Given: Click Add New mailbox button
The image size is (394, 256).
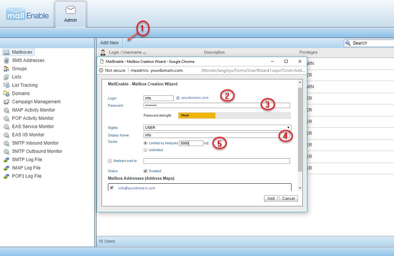Looking at the screenshot, I should click(109, 43).
